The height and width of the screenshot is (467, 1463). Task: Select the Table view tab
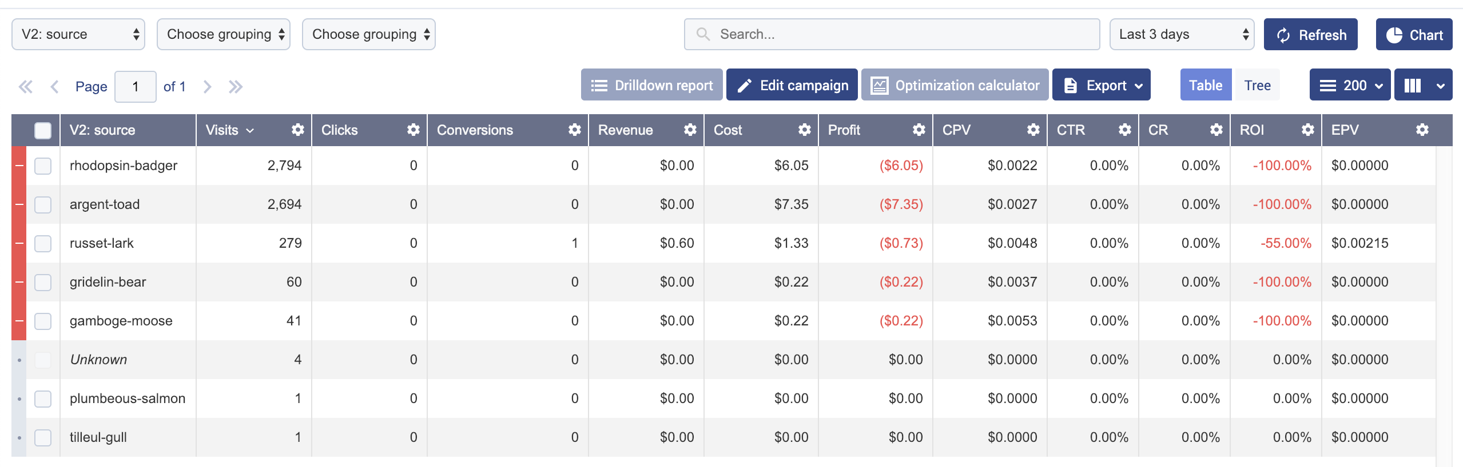click(x=1206, y=86)
